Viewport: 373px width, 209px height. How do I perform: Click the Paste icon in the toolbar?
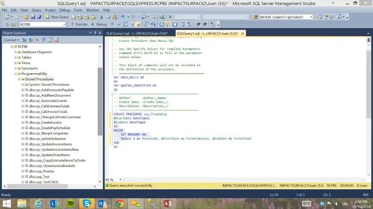point(114,17)
